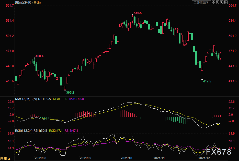Click the MACD(26,12,9) indicator label
This screenshot has width=239, height=161.
click(x=26, y=99)
